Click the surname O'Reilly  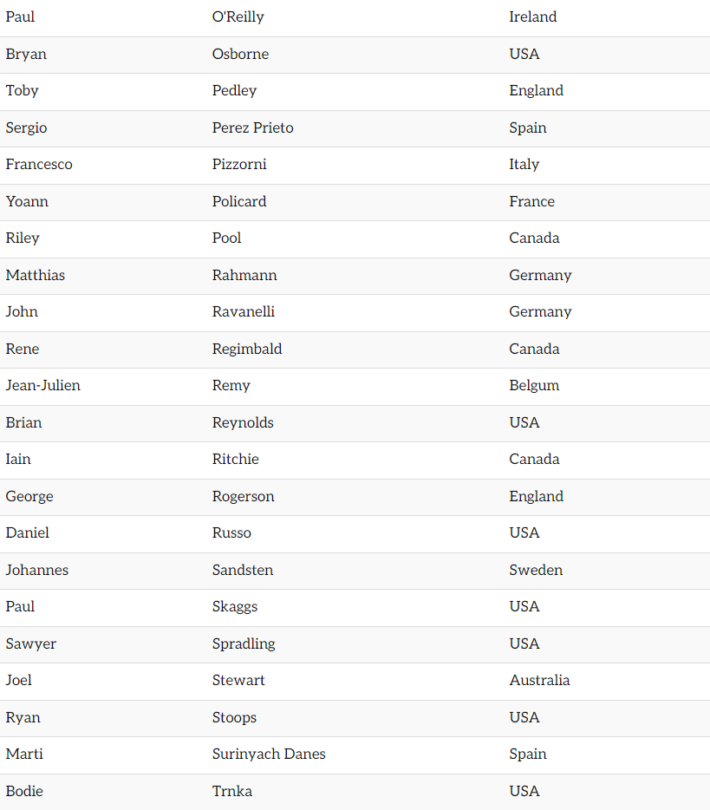(238, 17)
